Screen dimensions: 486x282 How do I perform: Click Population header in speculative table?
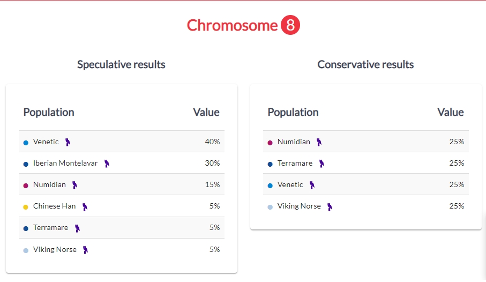click(x=49, y=112)
